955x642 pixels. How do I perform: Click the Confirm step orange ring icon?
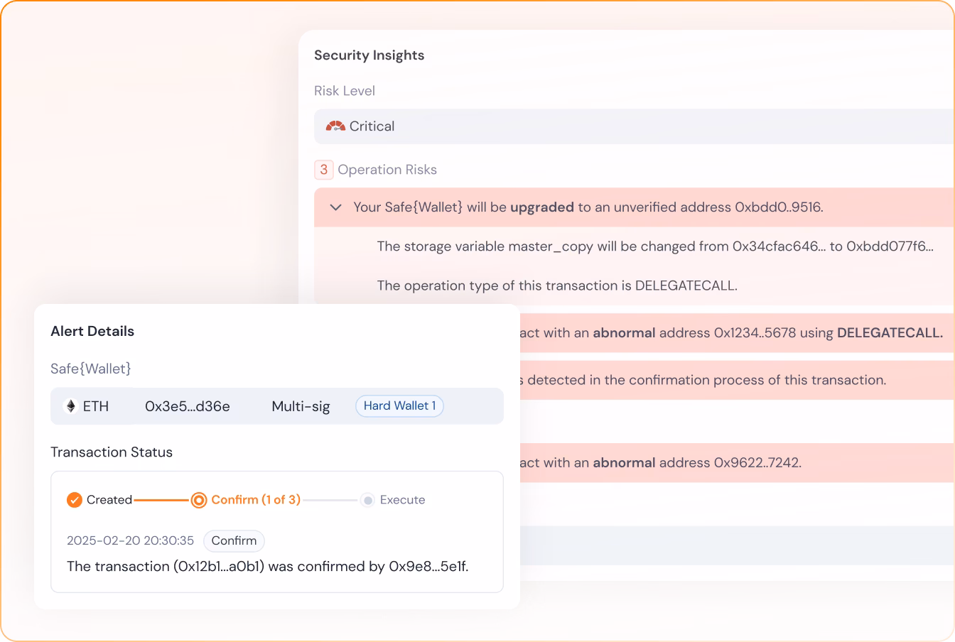tap(199, 500)
